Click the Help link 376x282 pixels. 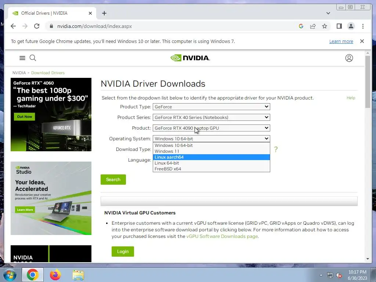(x=351, y=98)
